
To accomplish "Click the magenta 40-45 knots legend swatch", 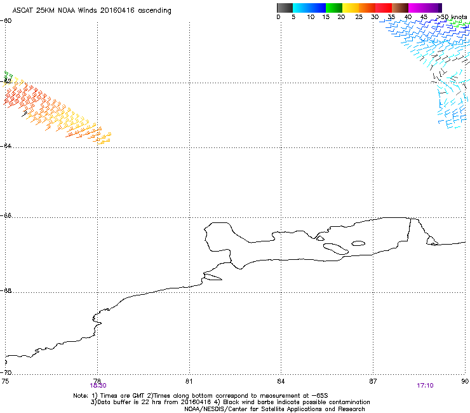I will pos(417,8).
